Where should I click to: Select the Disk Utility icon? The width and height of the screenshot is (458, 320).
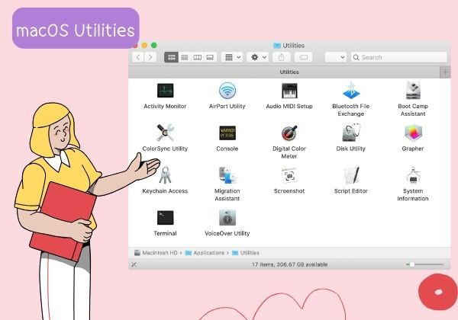351,133
